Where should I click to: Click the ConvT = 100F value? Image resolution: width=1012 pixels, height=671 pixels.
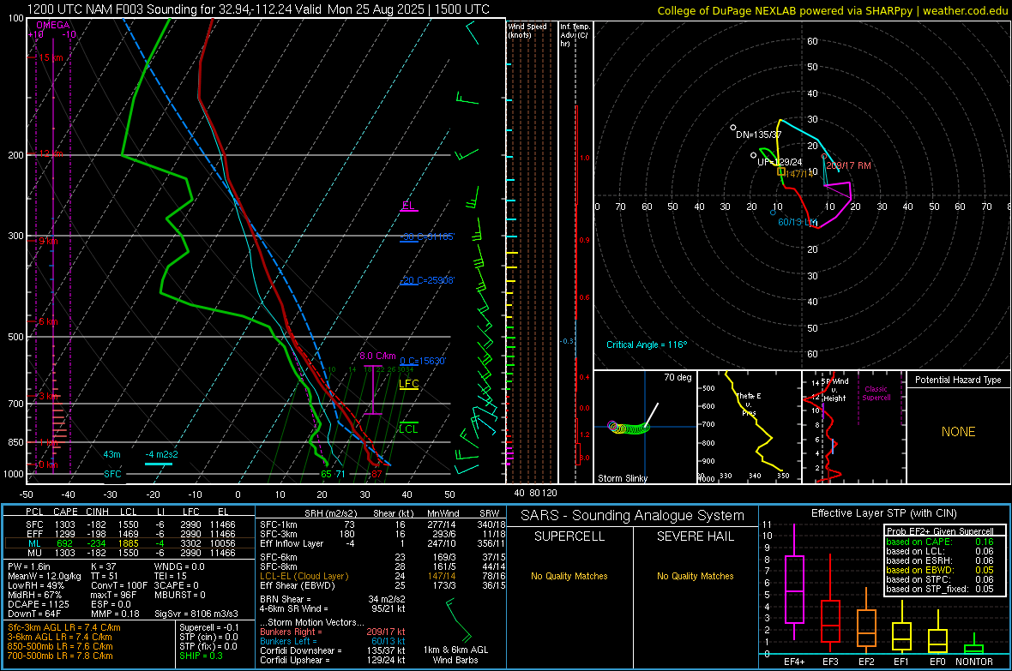(119, 585)
